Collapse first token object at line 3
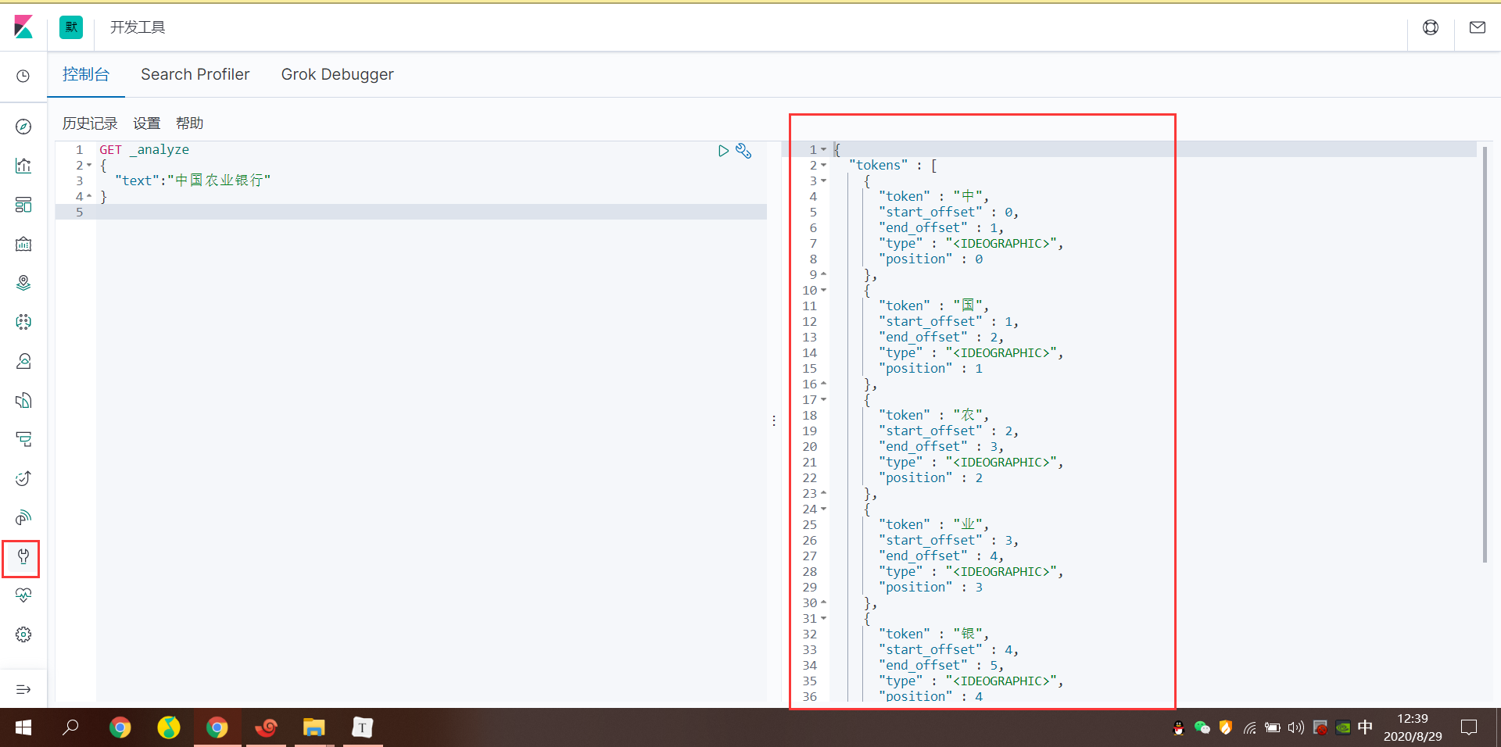The height and width of the screenshot is (747, 1501). tap(823, 180)
